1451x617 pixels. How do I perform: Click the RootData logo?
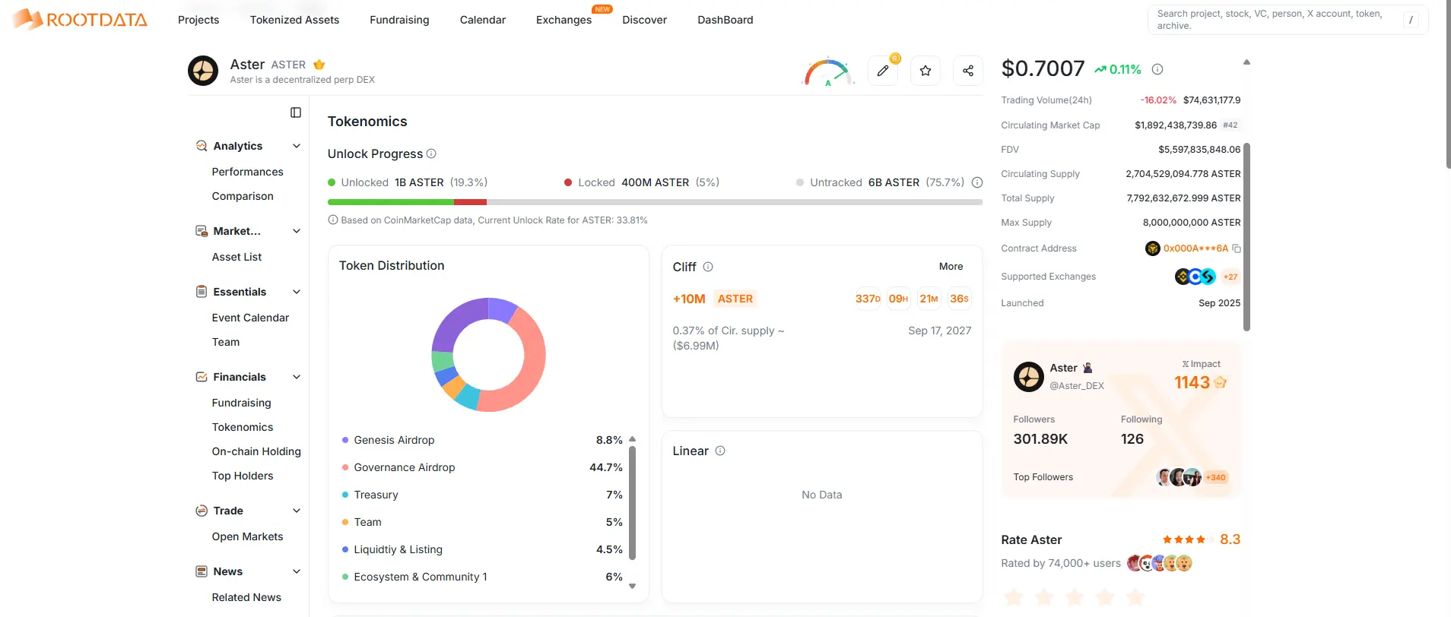(x=80, y=19)
